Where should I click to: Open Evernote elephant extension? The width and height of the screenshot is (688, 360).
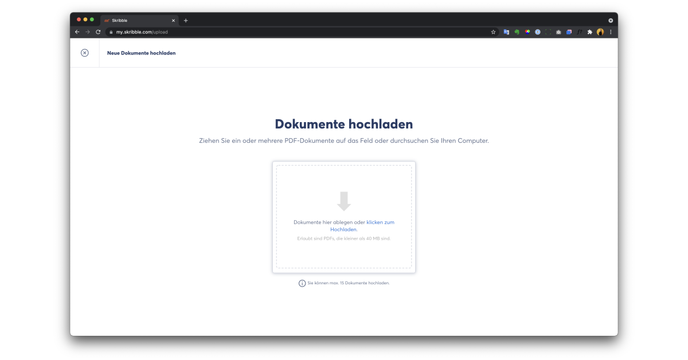[517, 32]
